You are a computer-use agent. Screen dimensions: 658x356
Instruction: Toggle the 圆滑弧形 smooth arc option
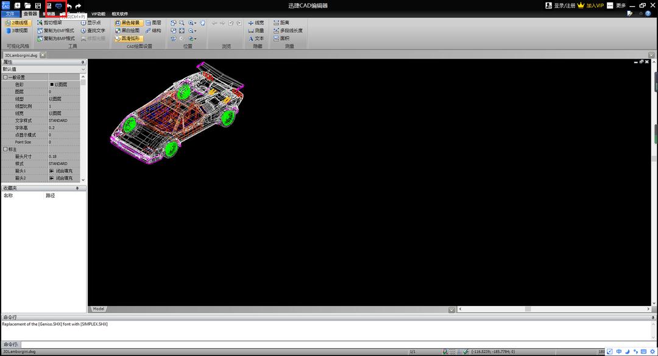pos(127,38)
